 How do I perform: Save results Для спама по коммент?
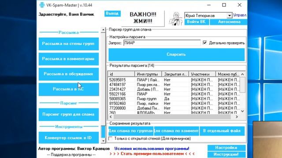[176, 131]
